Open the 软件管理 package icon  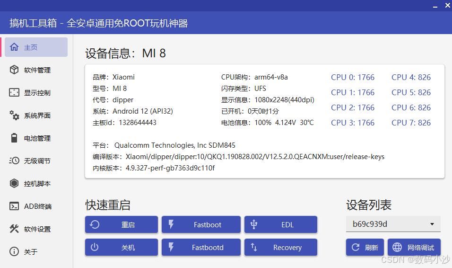[14, 70]
